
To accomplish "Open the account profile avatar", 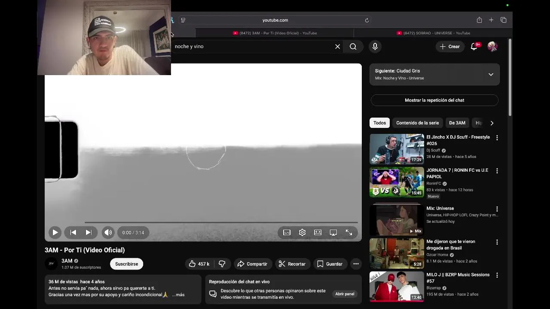I will (492, 46).
